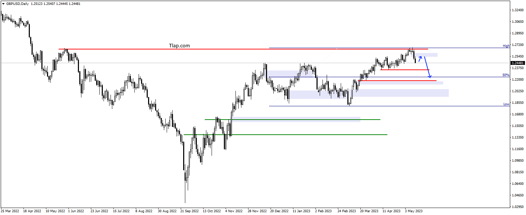526x215 pixels.
Task: Select the Fibonacci High label
Action: [506, 46]
